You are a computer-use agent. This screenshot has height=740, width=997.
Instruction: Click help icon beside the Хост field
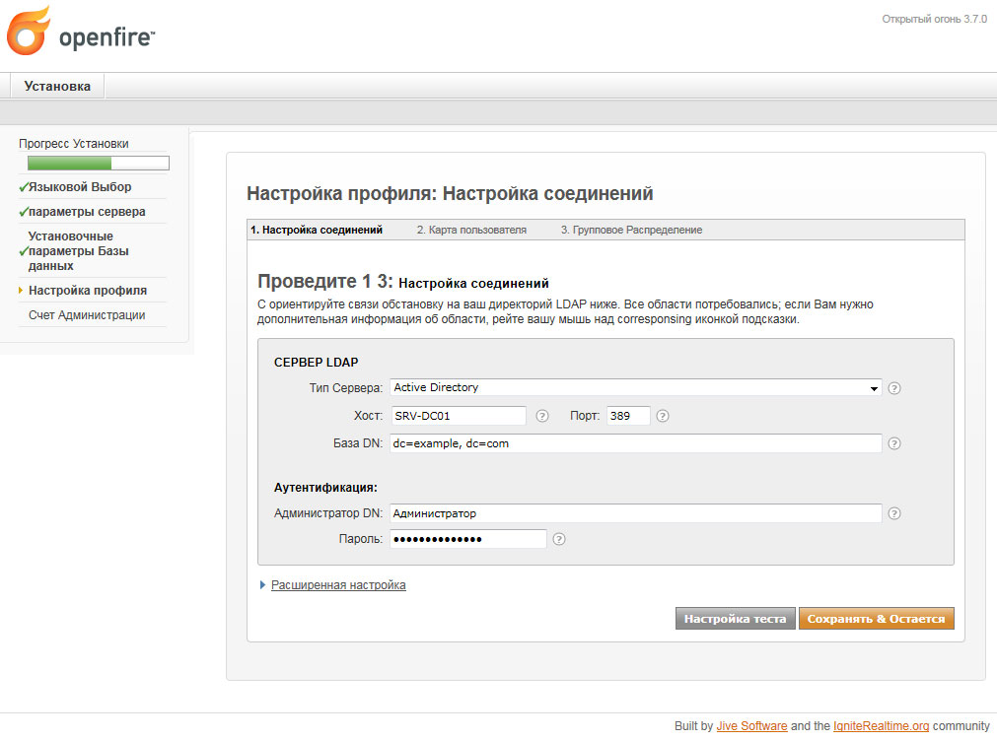point(541,416)
